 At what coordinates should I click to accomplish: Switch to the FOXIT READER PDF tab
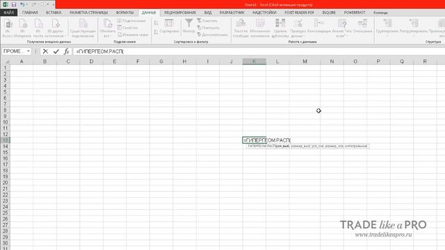pyautogui.click(x=299, y=12)
